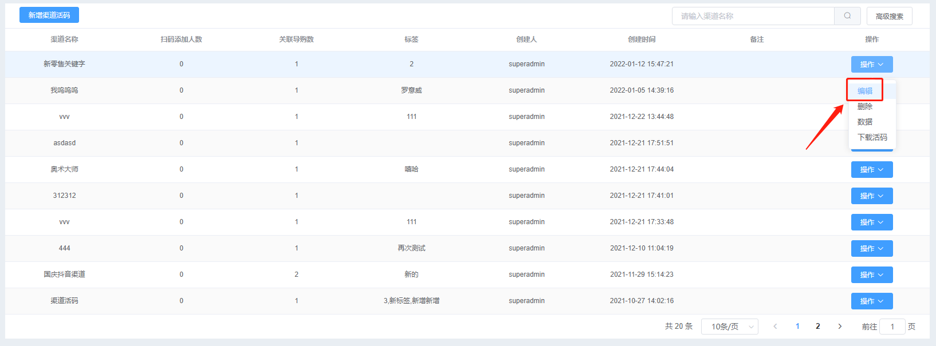Focus the channel name search field
The image size is (936, 346).
click(x=753, y=16)
